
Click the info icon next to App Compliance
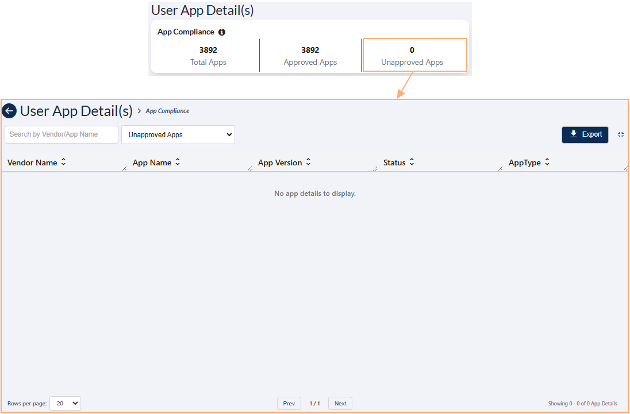point(222,32)
